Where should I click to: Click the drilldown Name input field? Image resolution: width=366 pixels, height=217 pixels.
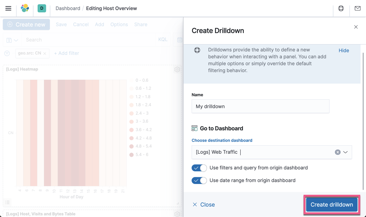[261, 106]
